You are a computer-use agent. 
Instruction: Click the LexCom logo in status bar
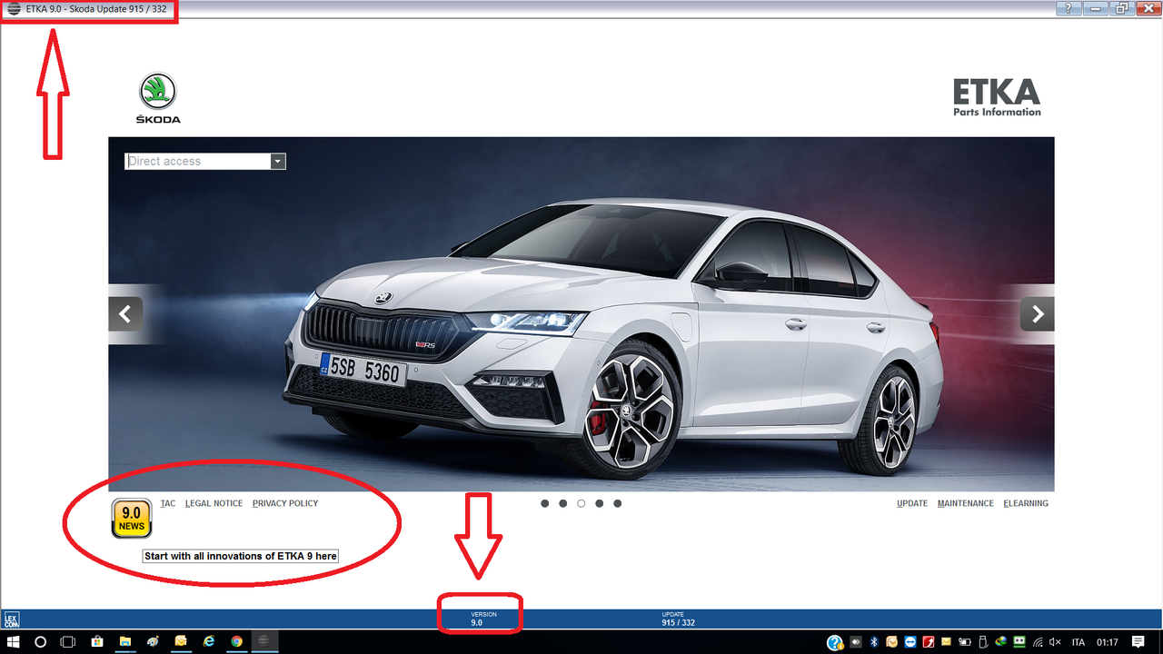pyautogui.click(x=11, y=619)
